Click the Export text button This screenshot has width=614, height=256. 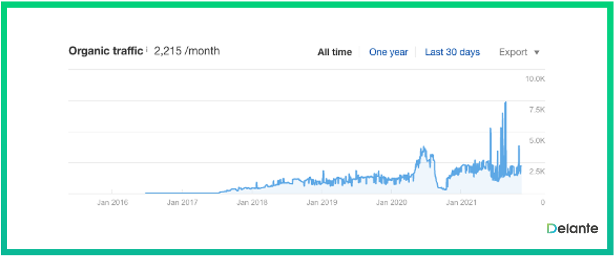[513, 52]
